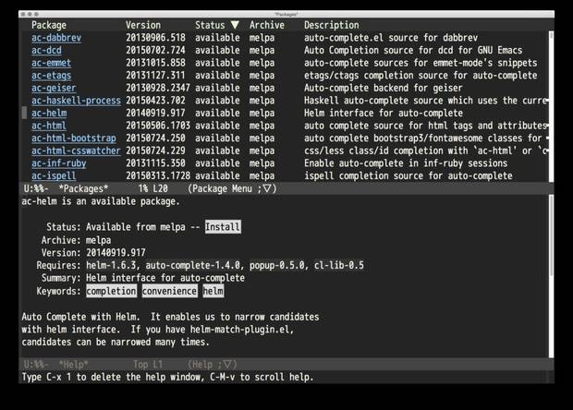Open the ac-ispell package link

pos(54,176)
